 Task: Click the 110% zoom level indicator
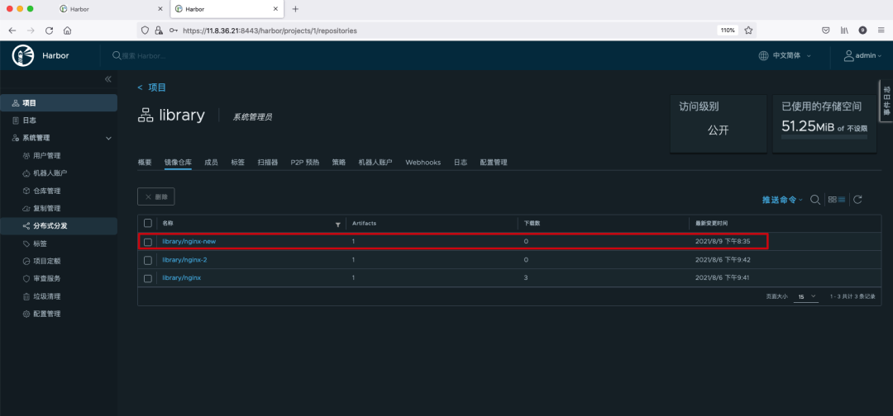(728, 30)
